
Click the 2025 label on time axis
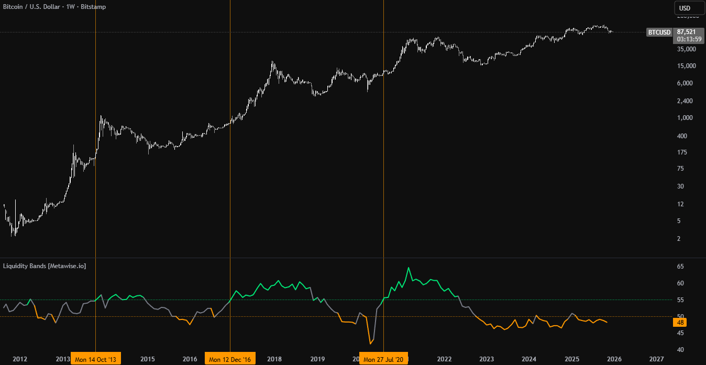pos(571,359)
